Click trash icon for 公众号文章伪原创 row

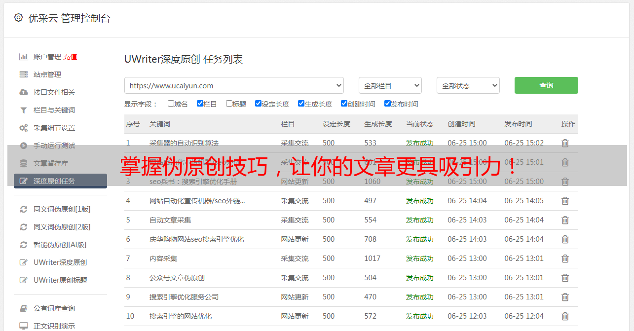coord(565,278)
